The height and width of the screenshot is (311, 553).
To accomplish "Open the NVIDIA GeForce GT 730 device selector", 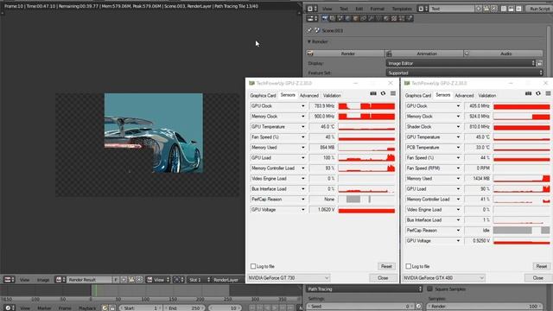I will pyautogui.click(x=289, y=278).
